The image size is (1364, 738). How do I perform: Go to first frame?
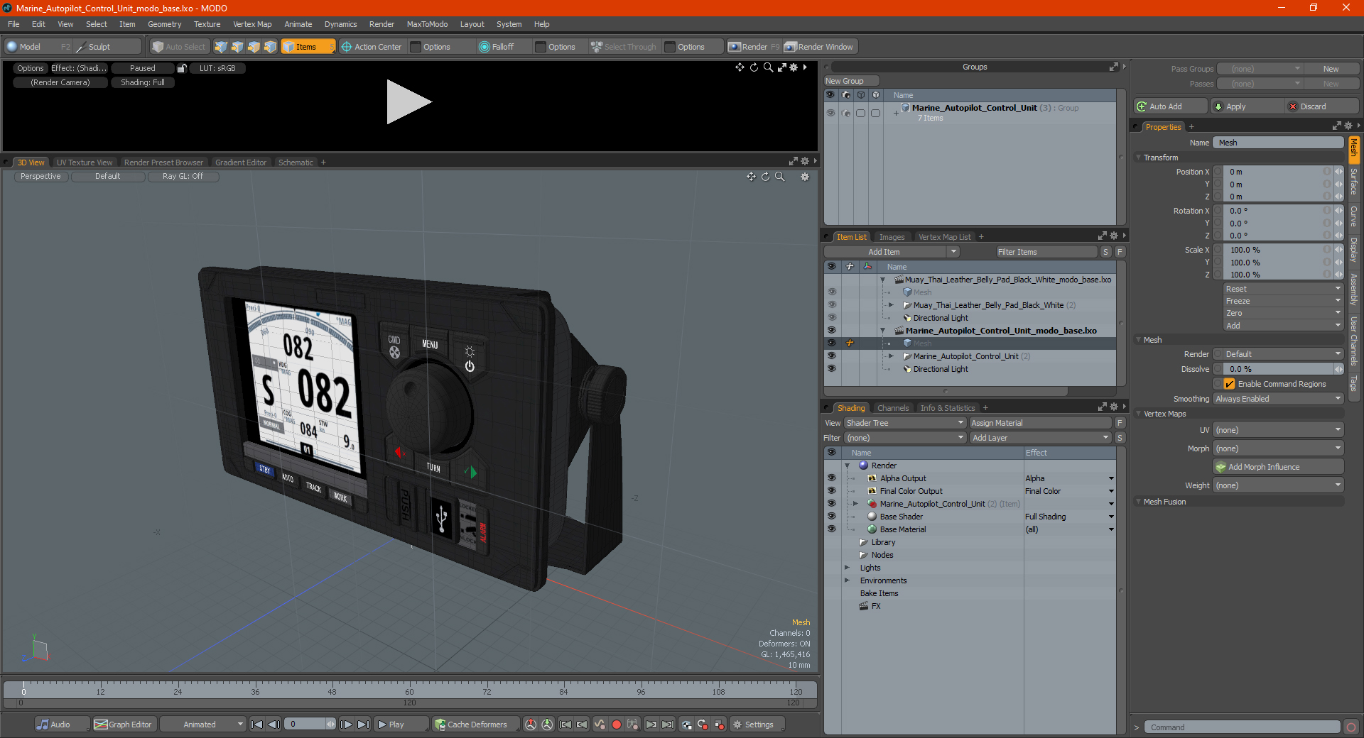(x=257, y=725)
